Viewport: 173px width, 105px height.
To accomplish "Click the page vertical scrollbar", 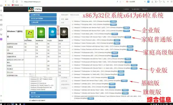I will [147, 55].
